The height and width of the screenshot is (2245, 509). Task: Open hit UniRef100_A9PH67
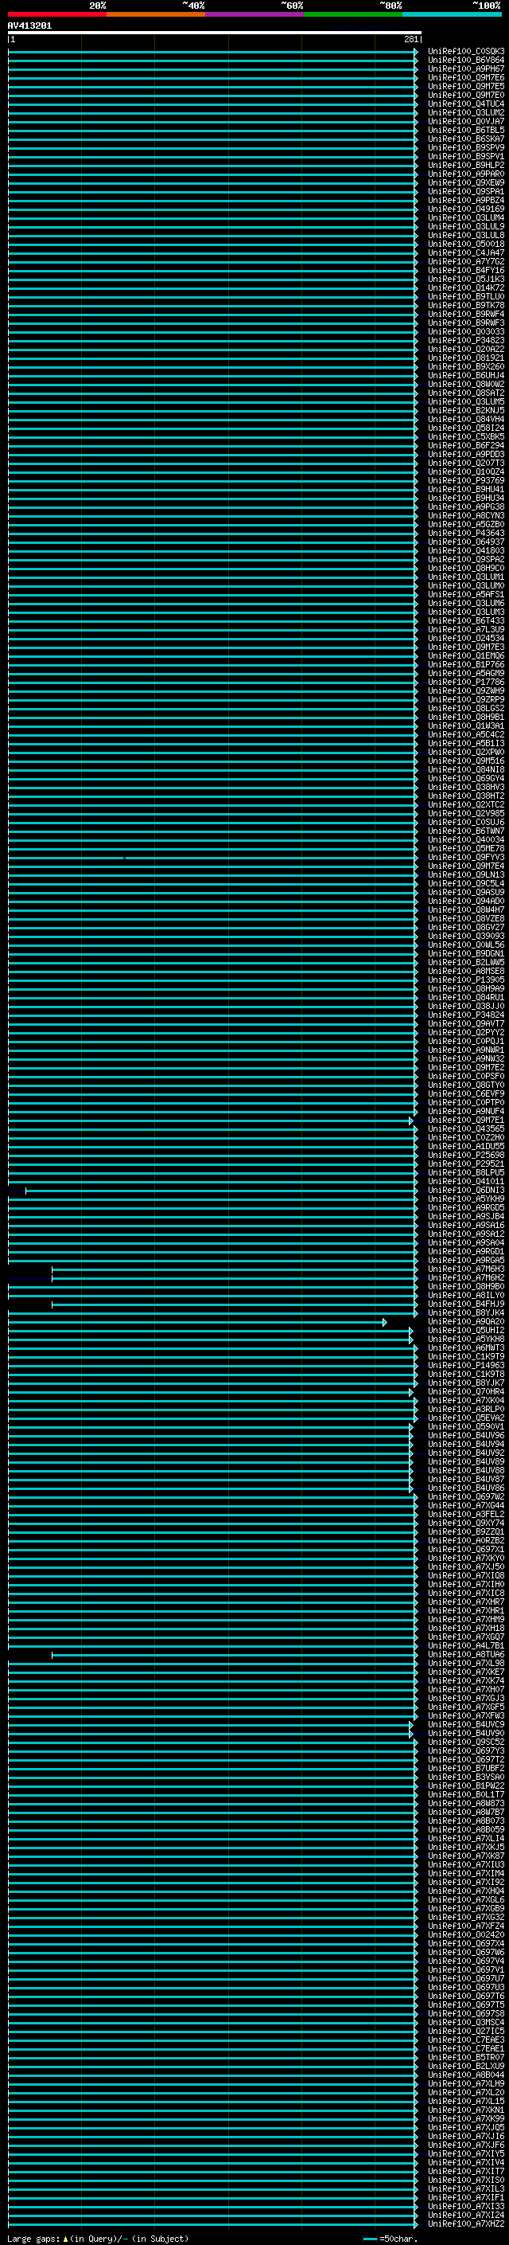tap(466, 68)
